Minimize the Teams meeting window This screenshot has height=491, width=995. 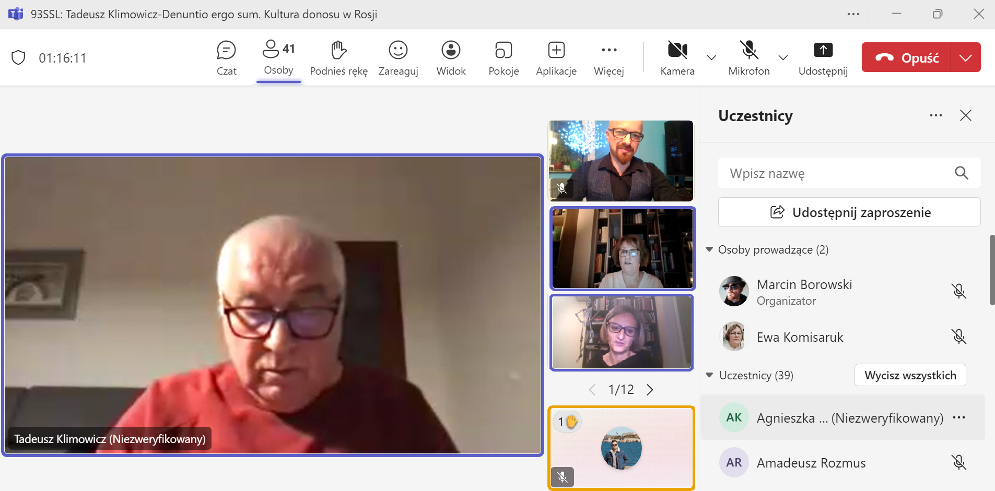coord(896,14)
